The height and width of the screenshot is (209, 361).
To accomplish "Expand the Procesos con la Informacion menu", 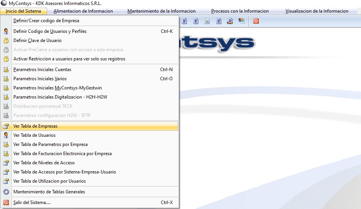I will coord(240,11).
